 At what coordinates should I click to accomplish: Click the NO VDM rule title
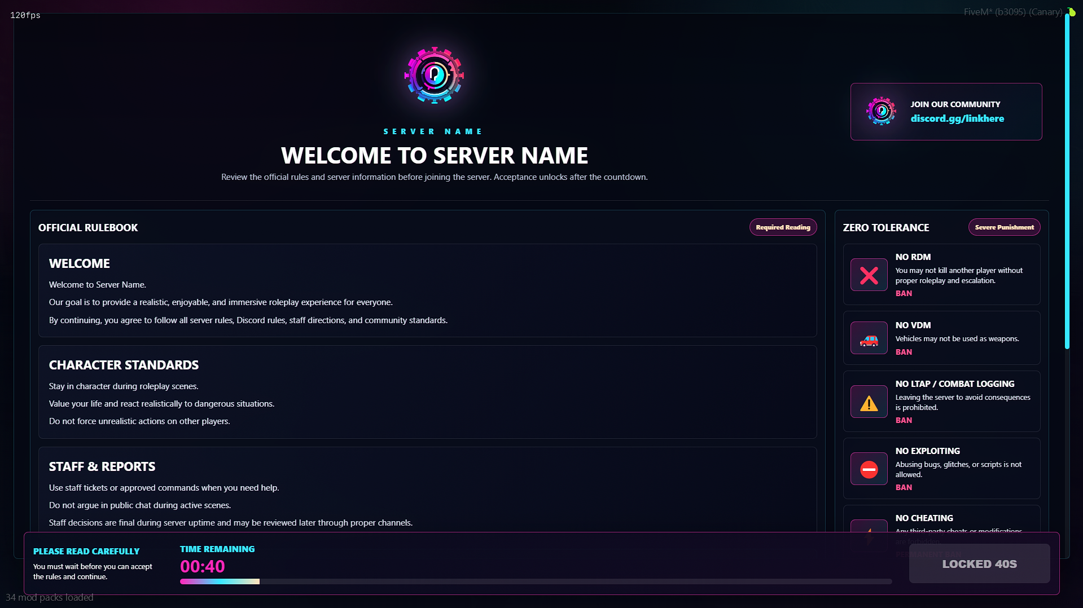tap(913, 325)
